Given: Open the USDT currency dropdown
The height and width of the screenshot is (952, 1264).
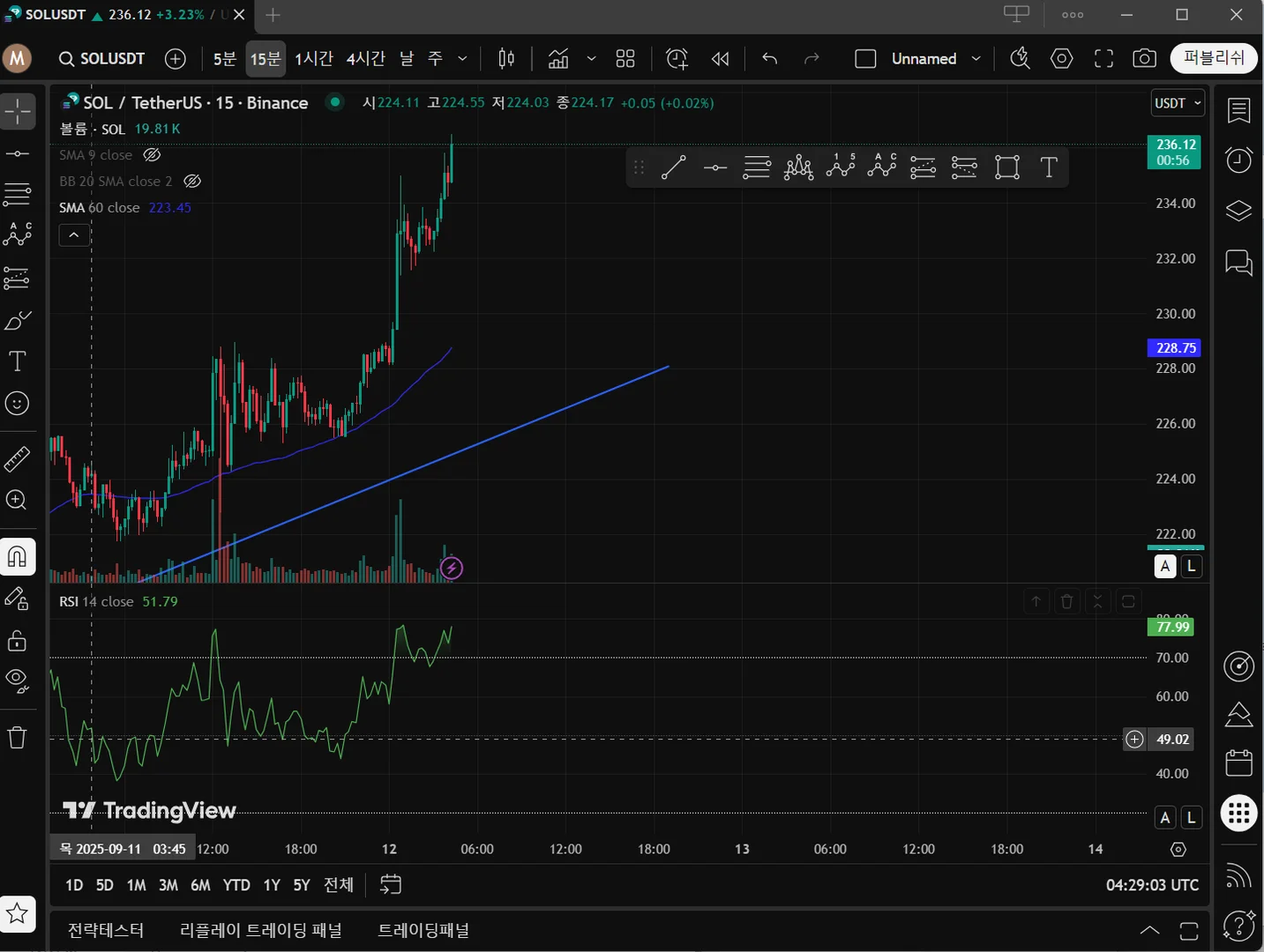Looking at the screenshot, I should (x=1178, y=103).
